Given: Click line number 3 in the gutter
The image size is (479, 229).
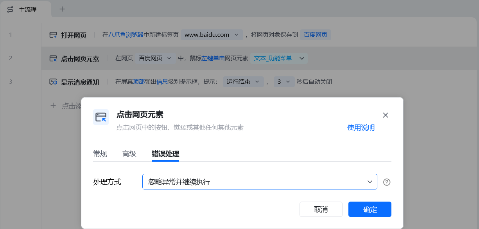Looking at the screenshot, I should point(11,82).
